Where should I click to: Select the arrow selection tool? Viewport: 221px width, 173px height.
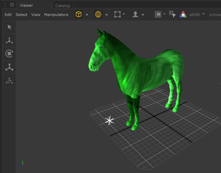[9, 27]
